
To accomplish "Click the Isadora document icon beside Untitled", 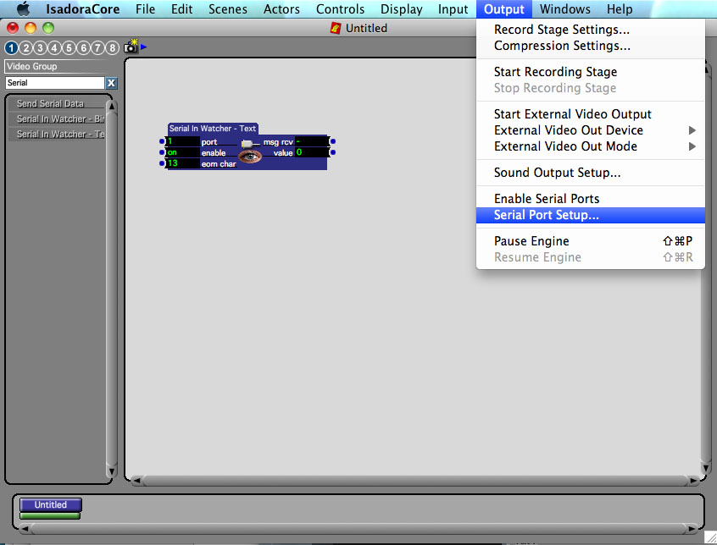I will [x=336, y=28].
